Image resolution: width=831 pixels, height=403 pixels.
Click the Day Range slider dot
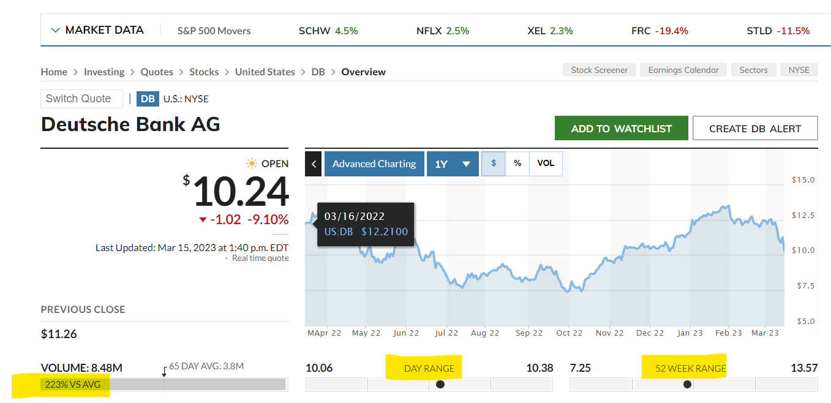[x=440, y=385]
